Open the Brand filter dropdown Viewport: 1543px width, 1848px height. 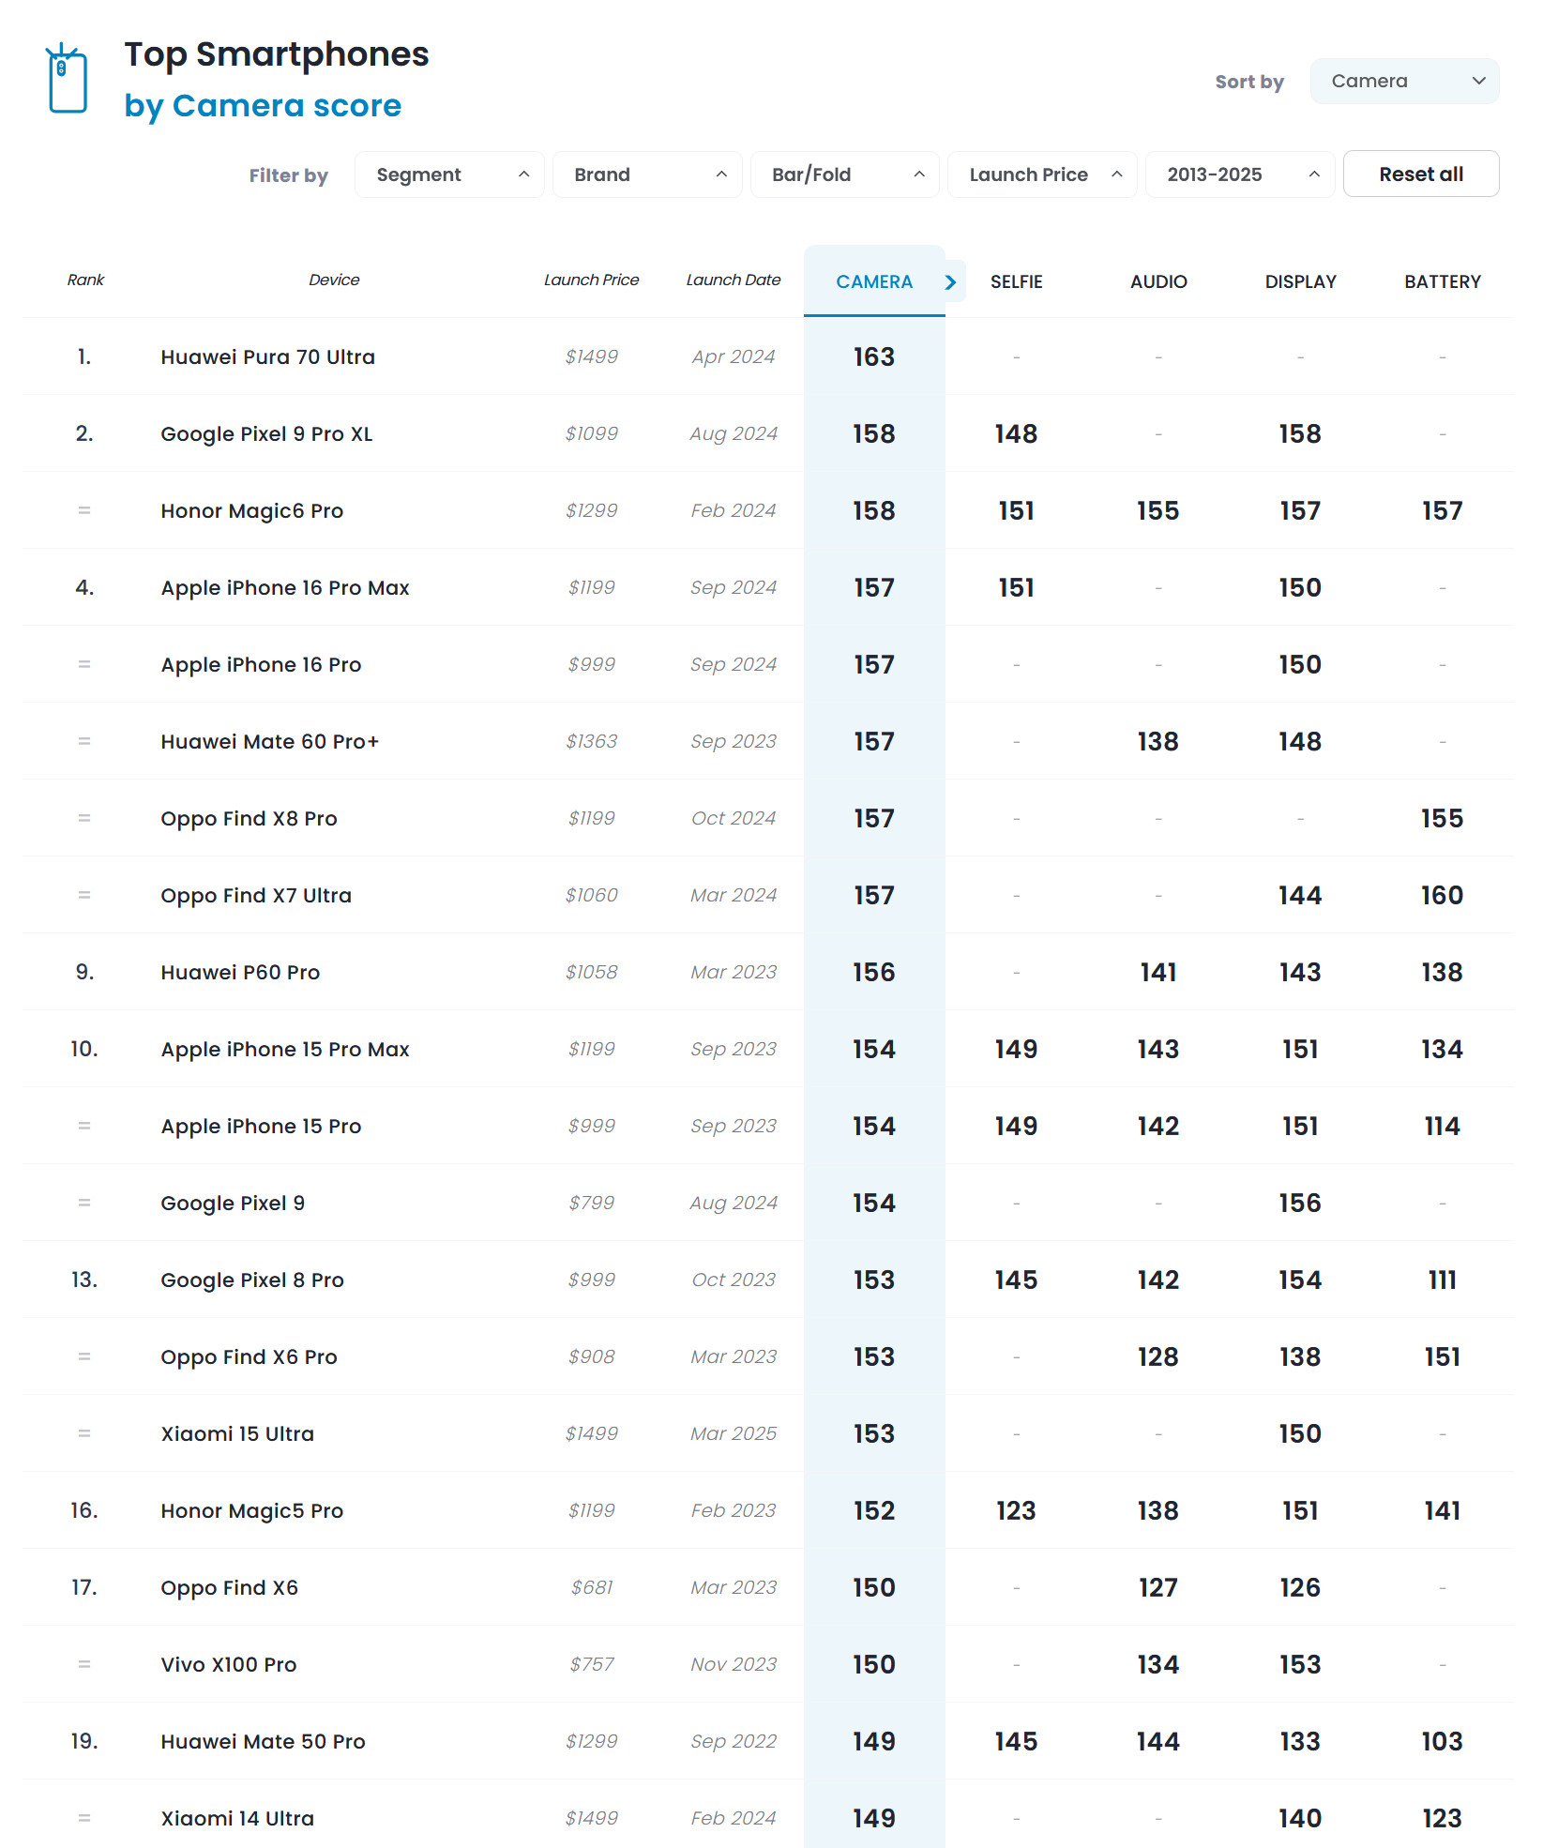tap(647, 175)
